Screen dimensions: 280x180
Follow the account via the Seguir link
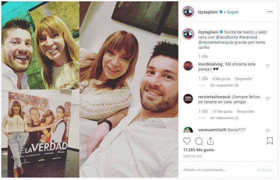coord(233,12)
